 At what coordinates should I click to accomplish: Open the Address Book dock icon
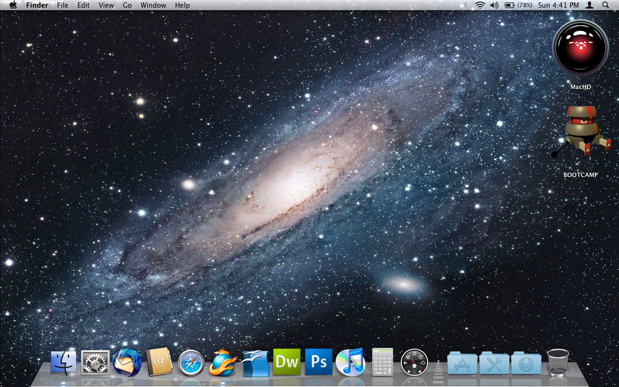point(159,362)
